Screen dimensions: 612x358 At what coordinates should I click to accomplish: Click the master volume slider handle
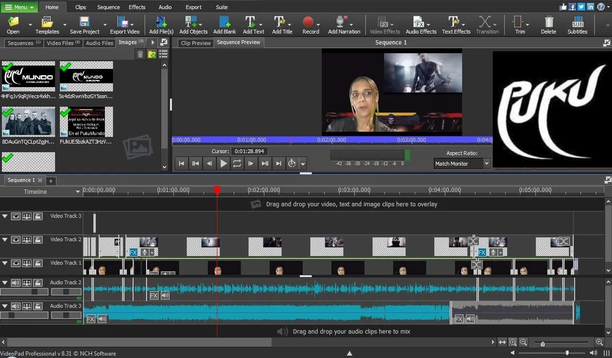pyautogui.click(x=567, y=353)
